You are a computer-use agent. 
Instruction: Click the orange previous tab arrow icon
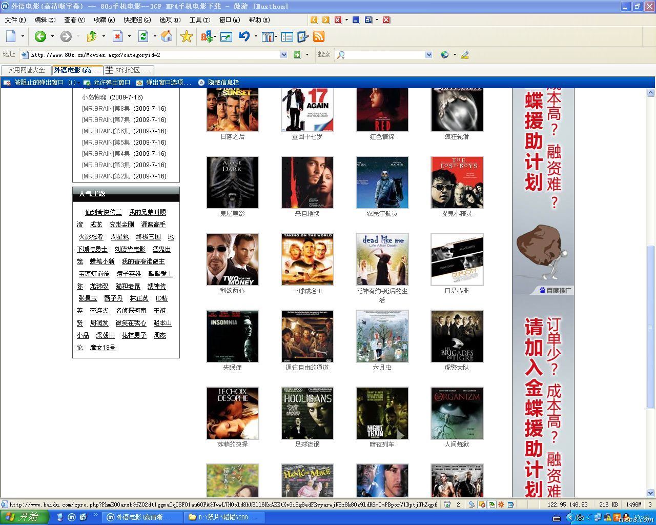[314, 20]
